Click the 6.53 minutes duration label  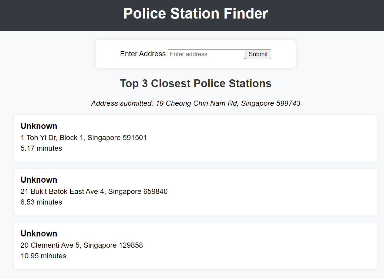point(41,202)
